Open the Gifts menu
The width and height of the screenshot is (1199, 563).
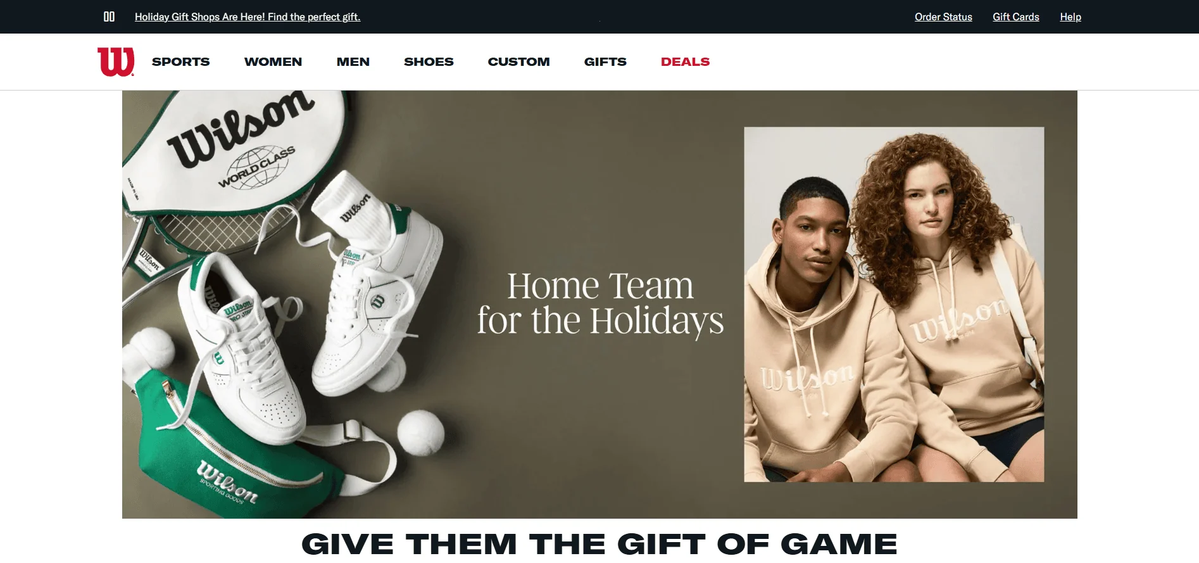click(x=605, y=61)
